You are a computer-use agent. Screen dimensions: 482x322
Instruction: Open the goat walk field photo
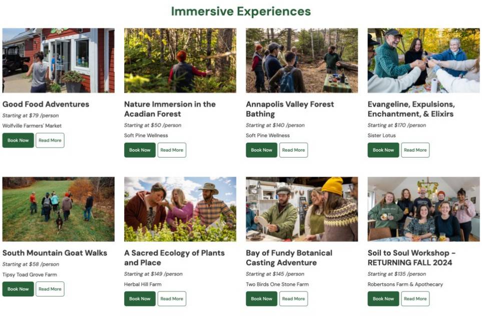pos(58,209)
